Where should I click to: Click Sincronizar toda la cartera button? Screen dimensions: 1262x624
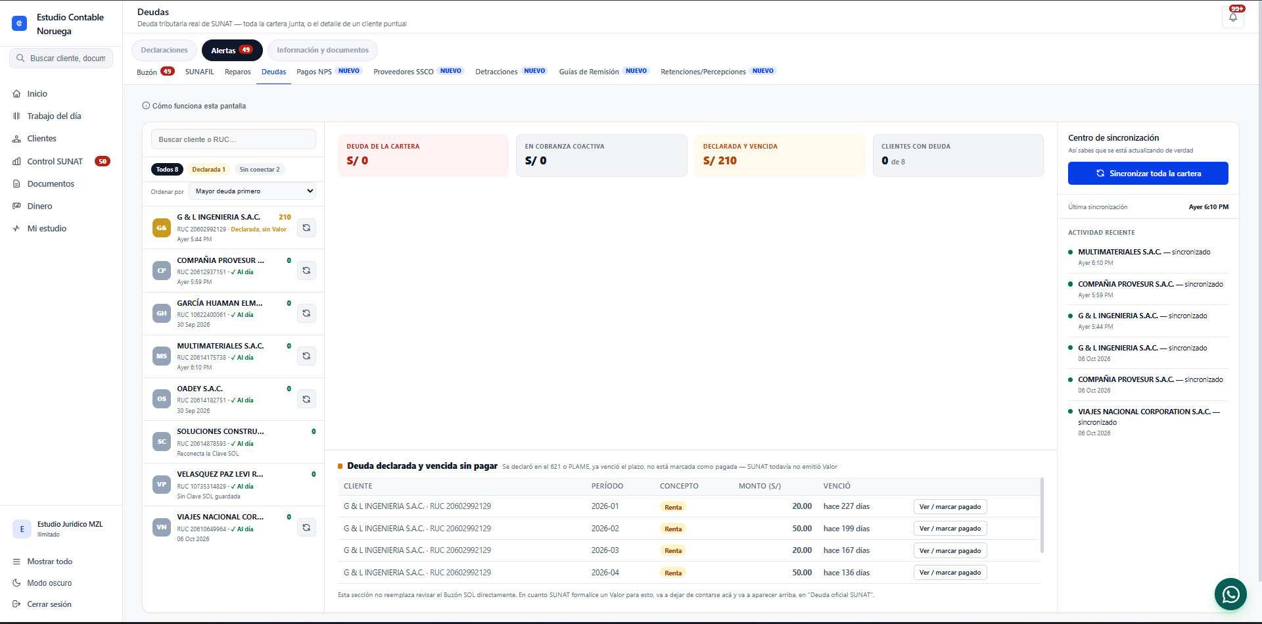tap(1148, 174)
